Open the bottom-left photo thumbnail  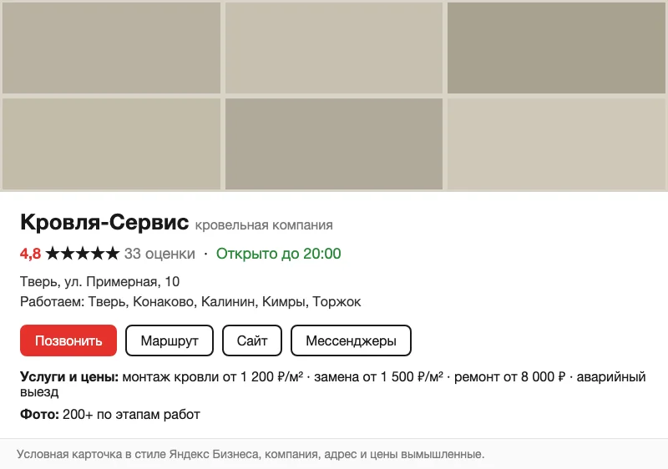click(x=112, y=144)
